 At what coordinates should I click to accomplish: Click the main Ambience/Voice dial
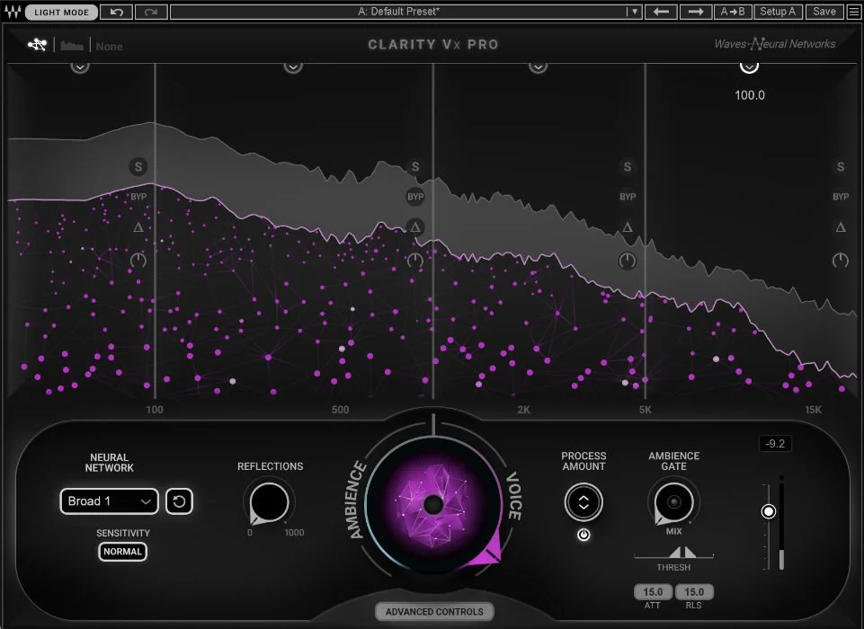(x=433, y=504)
